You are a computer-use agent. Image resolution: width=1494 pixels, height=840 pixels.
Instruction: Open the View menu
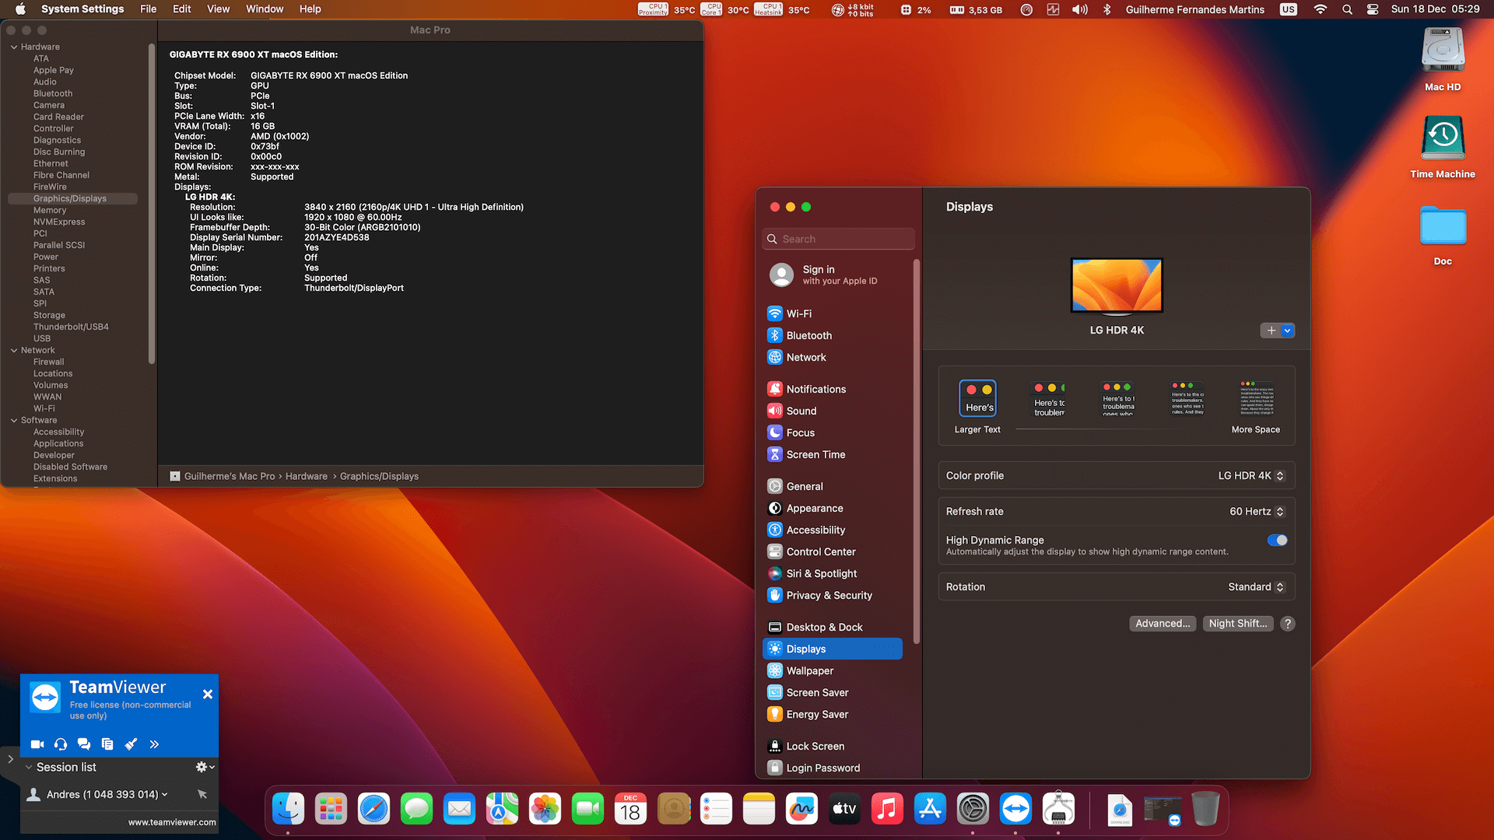coord(218,9)
